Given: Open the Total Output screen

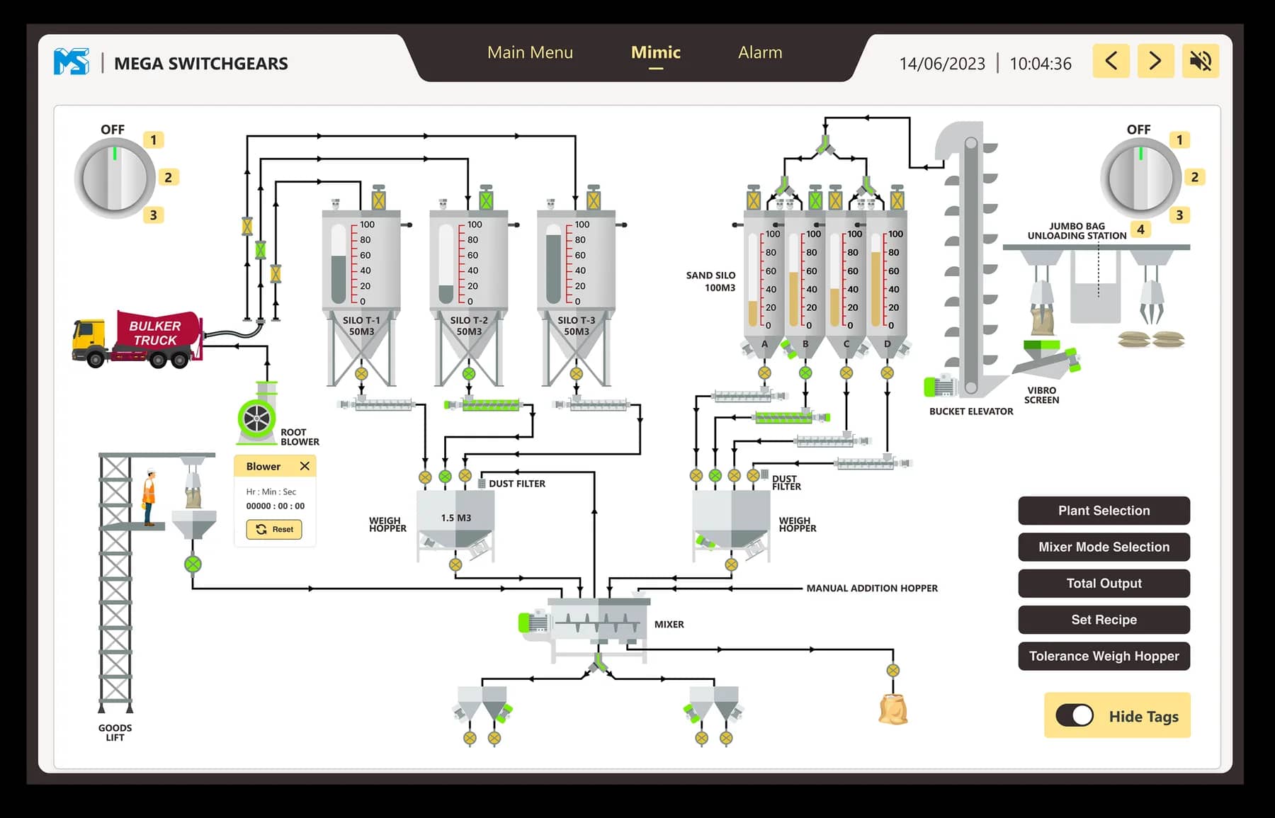Looking at the screenshot, I should point(1104,584).
